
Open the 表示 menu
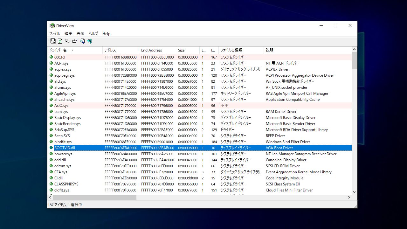(x=80, y=34)
